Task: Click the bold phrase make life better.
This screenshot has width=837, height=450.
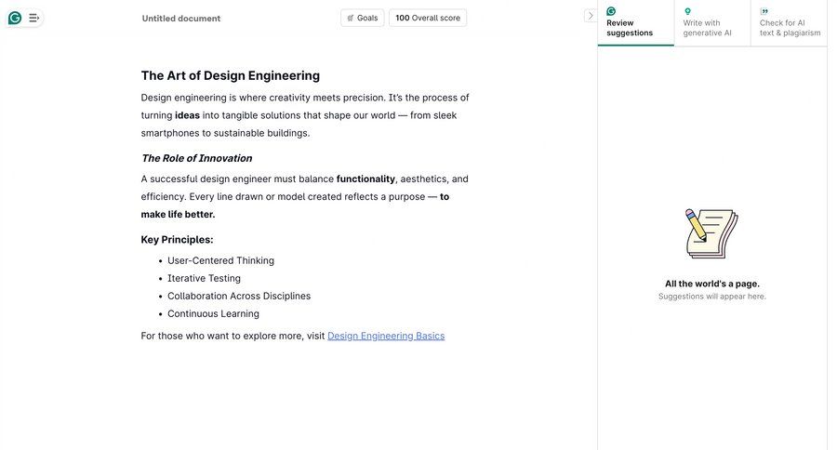Action: (179, 214)
